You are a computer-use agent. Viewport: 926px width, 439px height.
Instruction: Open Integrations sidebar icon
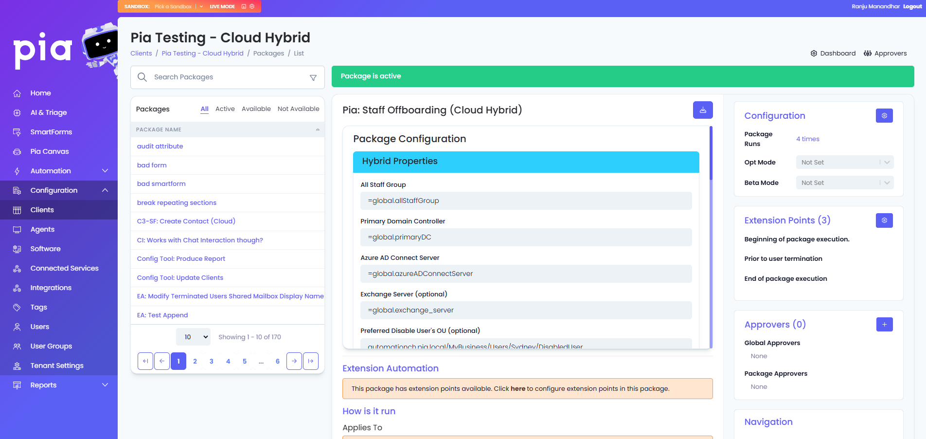(17, 288)
